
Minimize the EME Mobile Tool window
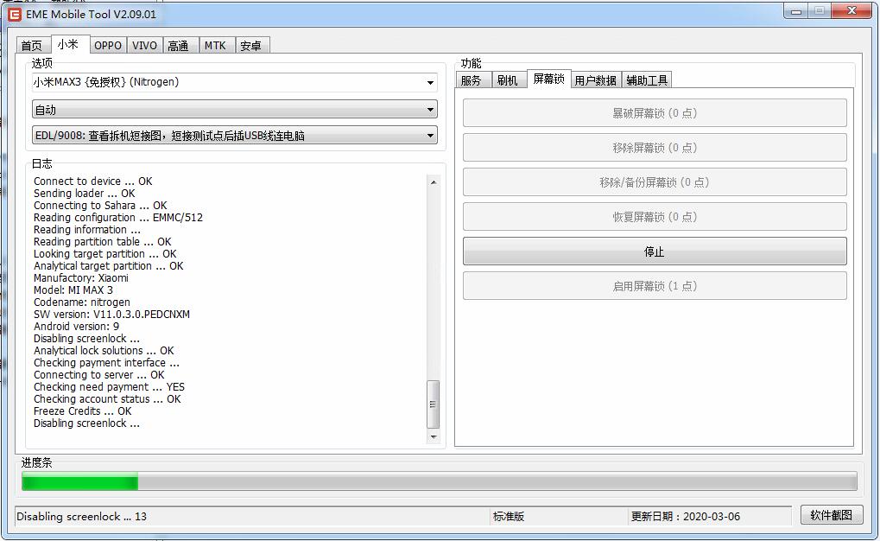(796, 10)
